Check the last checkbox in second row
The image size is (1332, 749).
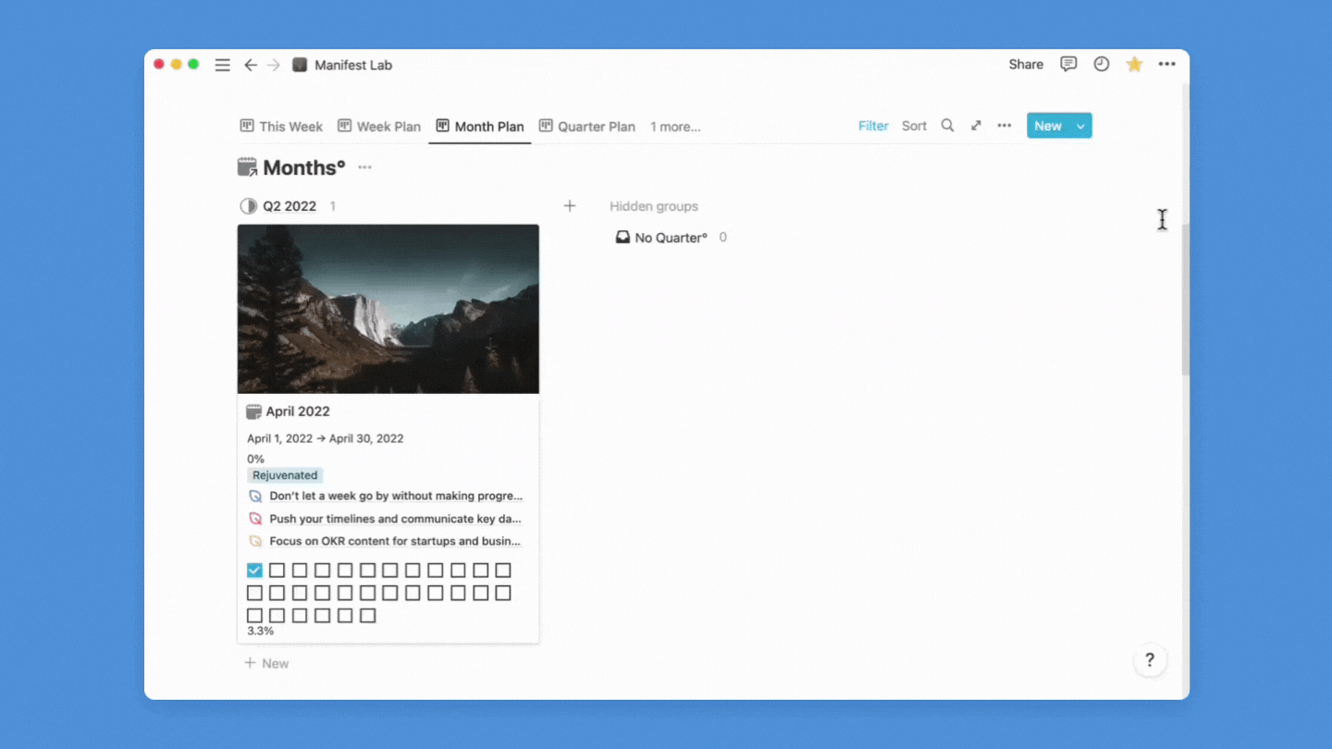(x=503, y=593)
